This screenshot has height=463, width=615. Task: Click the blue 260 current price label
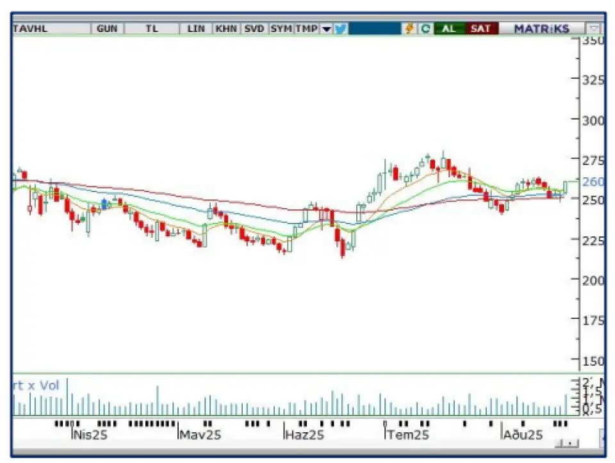(593, 181)
